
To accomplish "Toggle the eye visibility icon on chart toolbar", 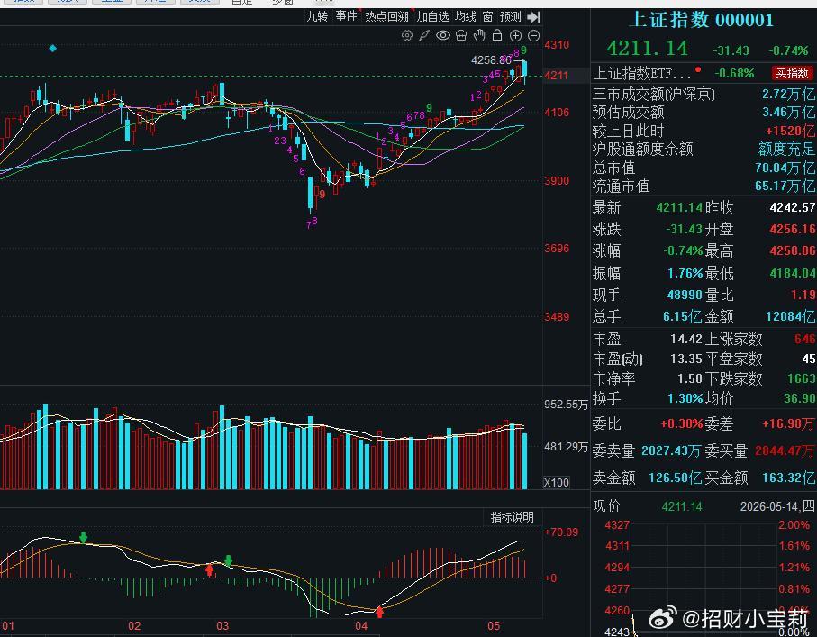I will click(443, 35).
